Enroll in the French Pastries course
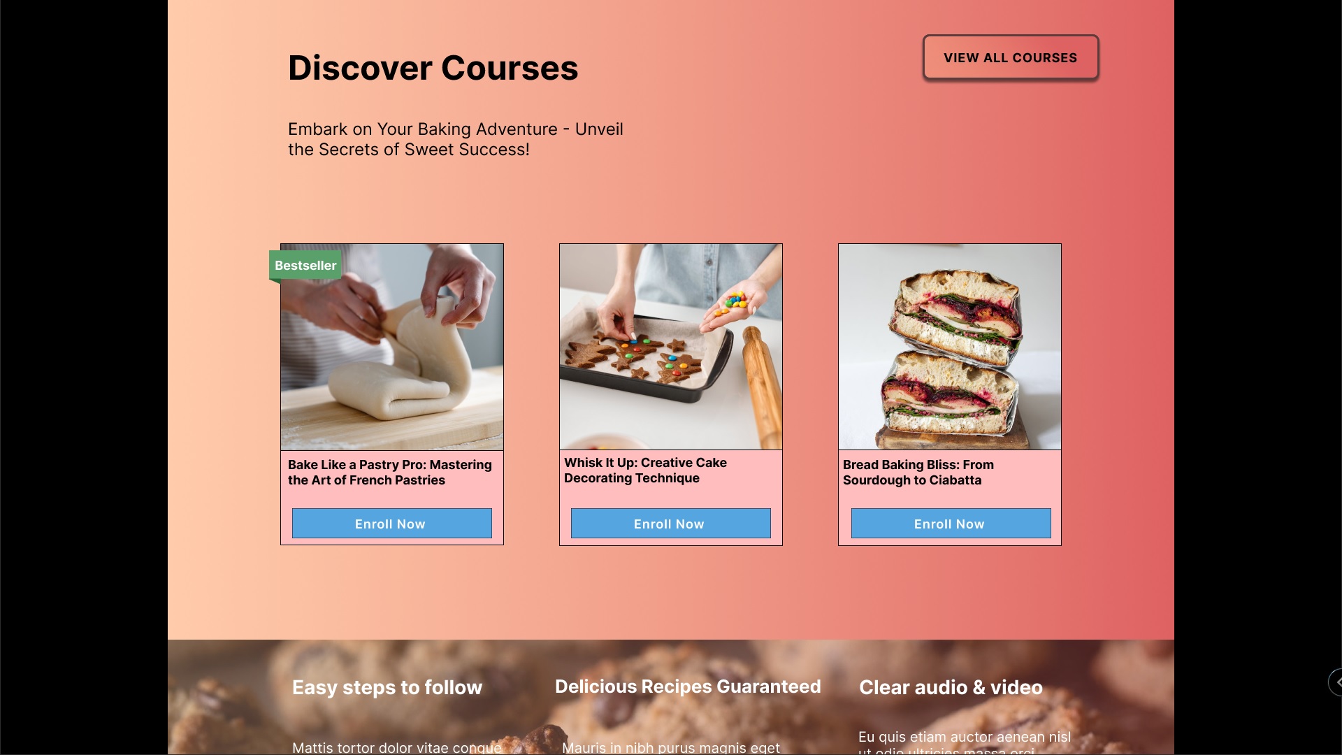Image resolution: width=1342 pixels, height=755 pixels. point(391,524)
